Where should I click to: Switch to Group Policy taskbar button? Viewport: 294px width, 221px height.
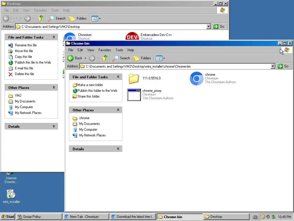point(39,217)
